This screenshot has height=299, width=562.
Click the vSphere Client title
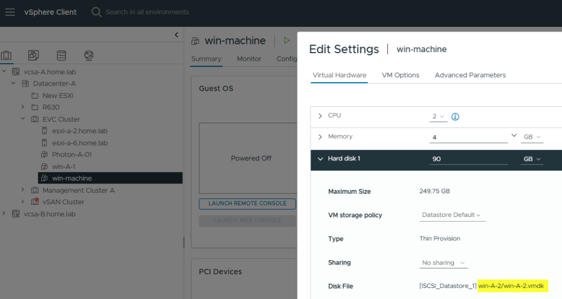(50, 12)
